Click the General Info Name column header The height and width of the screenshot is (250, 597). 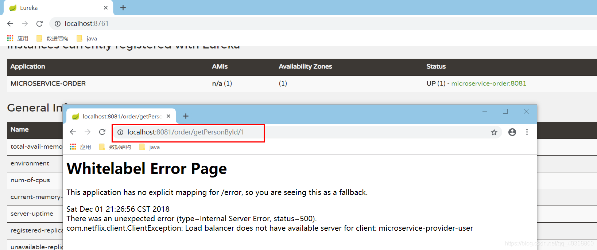coord(20,129)
